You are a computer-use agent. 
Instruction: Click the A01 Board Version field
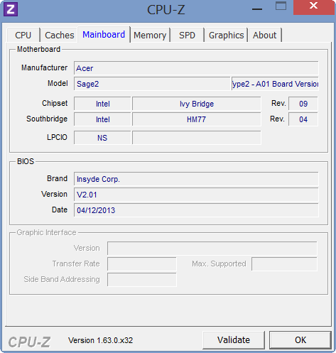pyautogui.click(x=275, y=84)
